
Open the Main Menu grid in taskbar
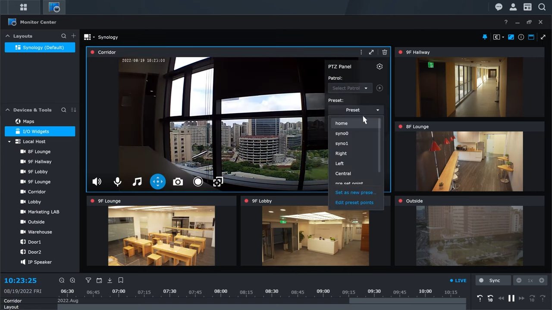point(23,7)
